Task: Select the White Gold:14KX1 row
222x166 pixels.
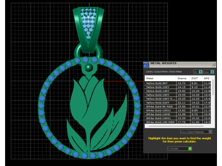Action: [178, 118]
